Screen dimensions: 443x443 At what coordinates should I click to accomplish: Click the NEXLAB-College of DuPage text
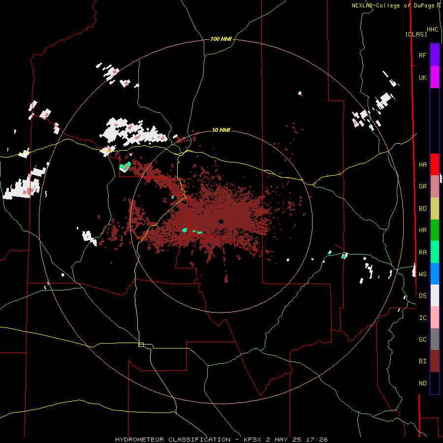pos(394,5)
